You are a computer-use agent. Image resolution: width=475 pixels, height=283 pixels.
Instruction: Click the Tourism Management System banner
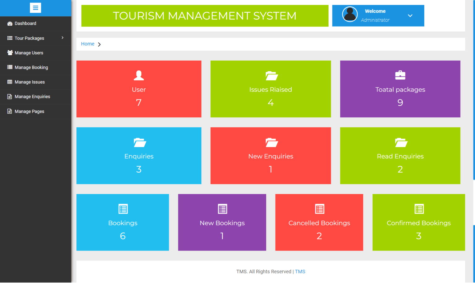coord(205,16)
